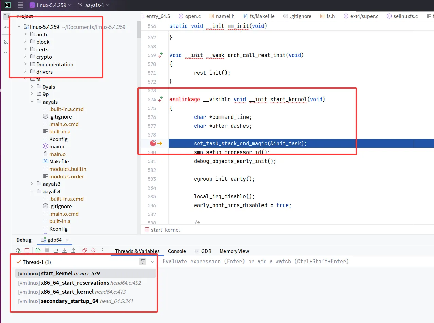Switch to the fs.h editor tab
434x323 pixels.
pyautogui.click(x=327, y=16)
